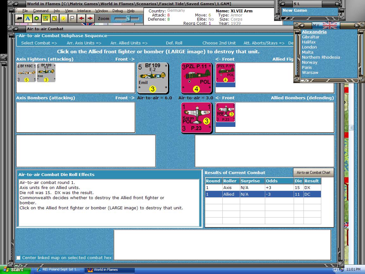Click the Odds column header
Image resolution: width=365 pixels, height=274 pixels.
tap(279, 181)
